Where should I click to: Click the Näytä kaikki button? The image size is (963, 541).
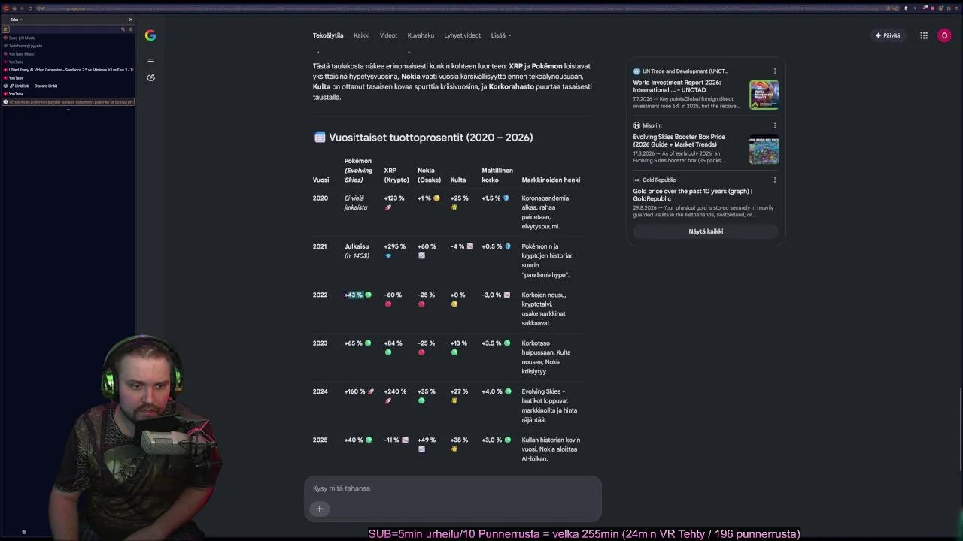click(706, 231)
